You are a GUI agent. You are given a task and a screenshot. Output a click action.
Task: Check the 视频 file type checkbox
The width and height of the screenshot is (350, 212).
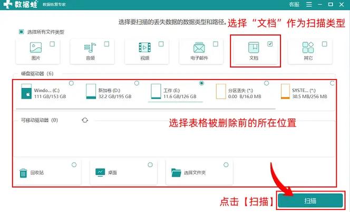click(161, 44)
